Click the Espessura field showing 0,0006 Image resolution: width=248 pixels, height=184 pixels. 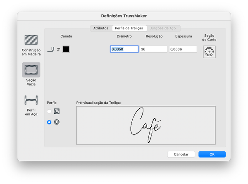[183, 49]
